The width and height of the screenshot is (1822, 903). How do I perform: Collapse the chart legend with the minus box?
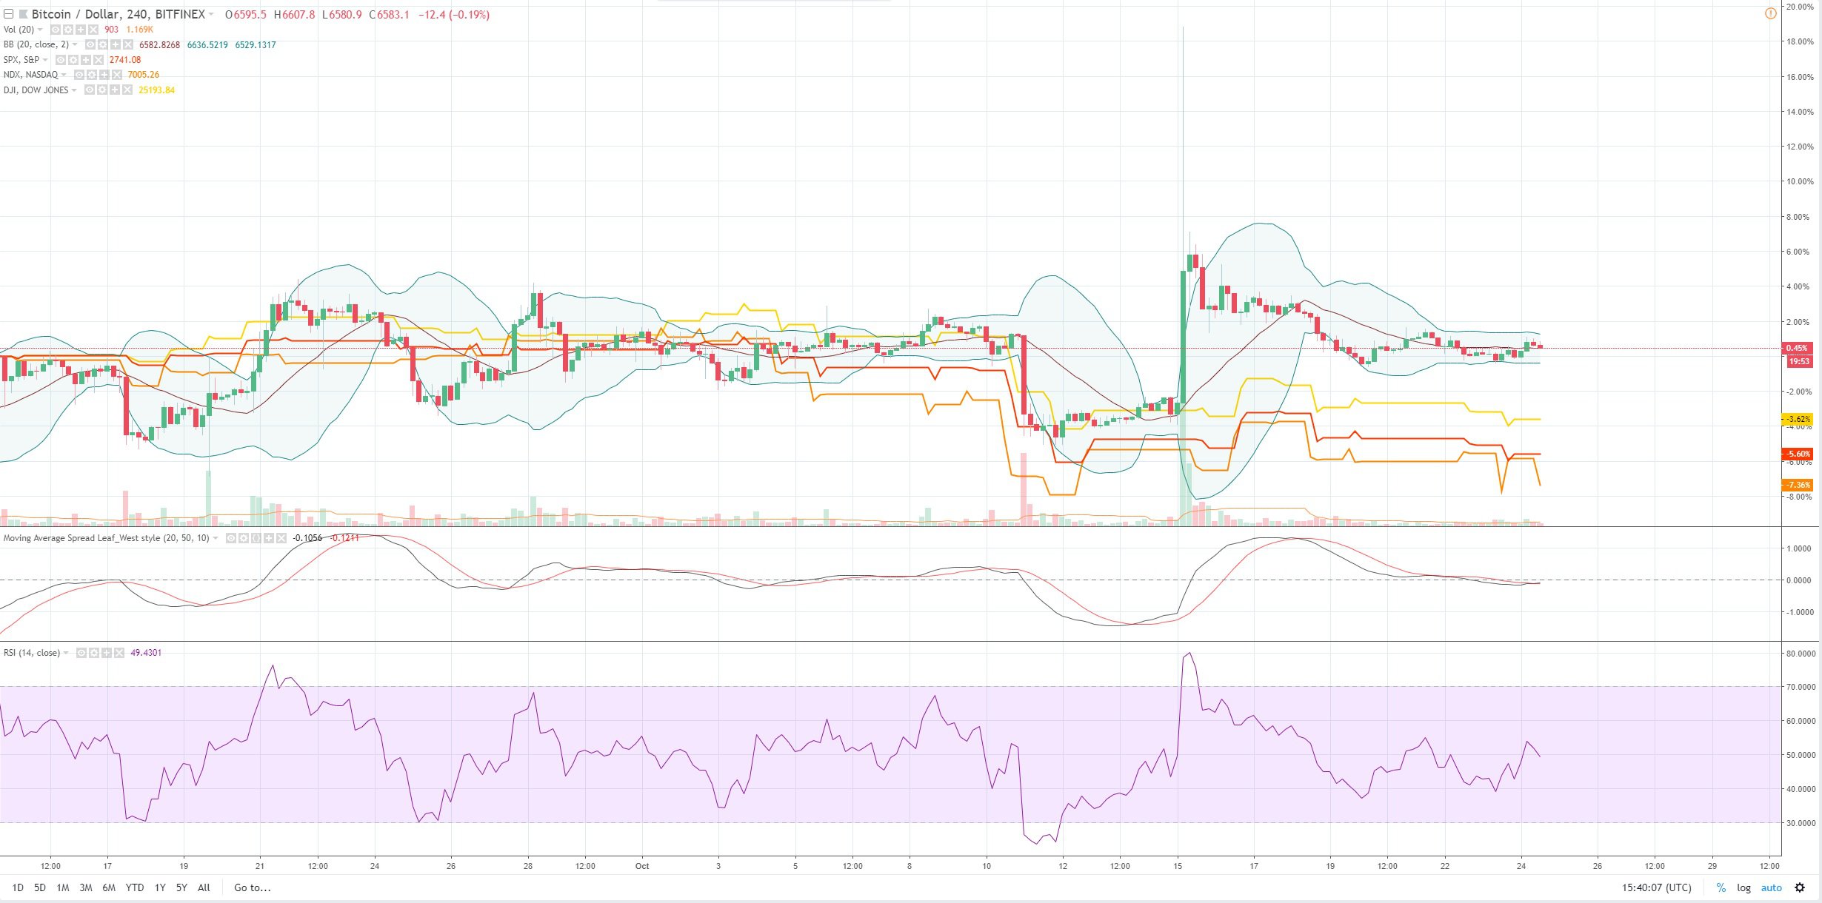[10, 14]
